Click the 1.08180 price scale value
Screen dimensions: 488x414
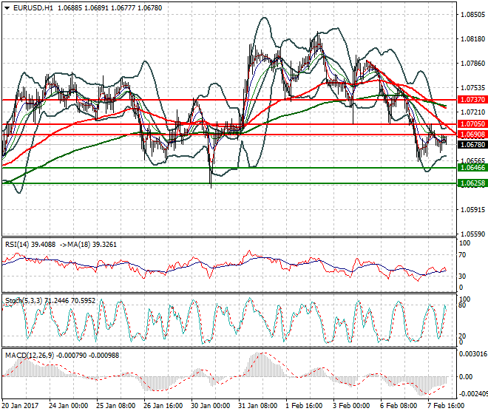pos(472,39)
